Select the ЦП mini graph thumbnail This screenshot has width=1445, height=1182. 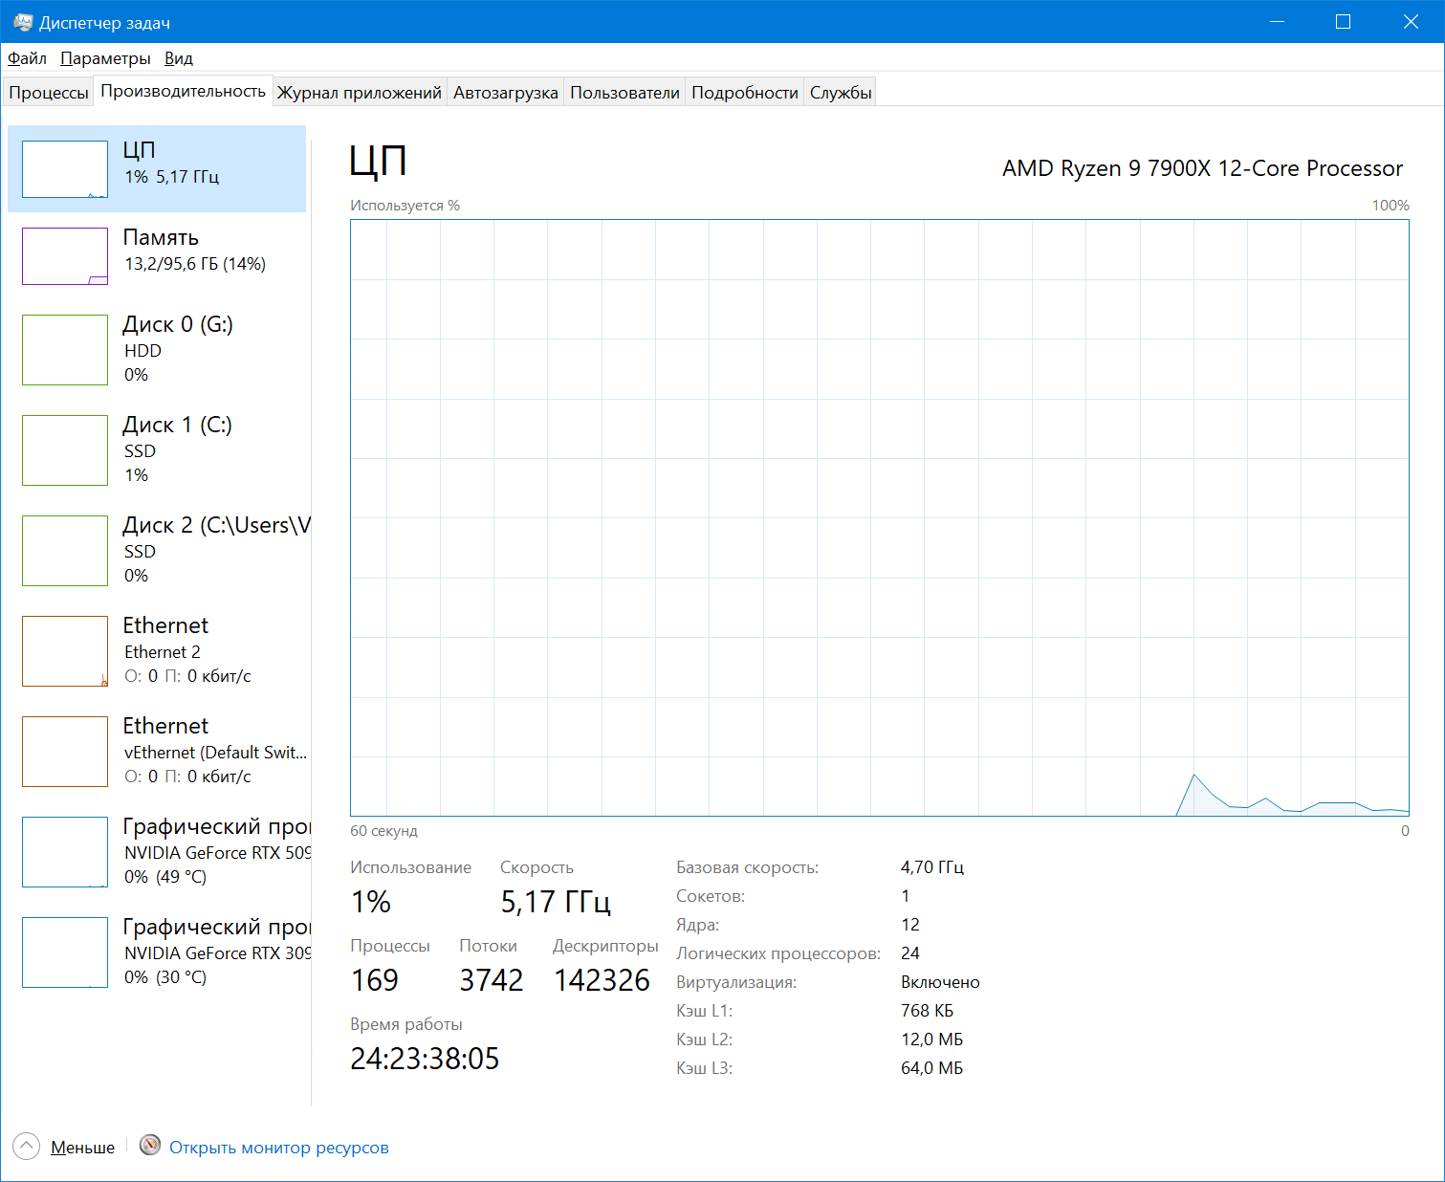(65, 169)
